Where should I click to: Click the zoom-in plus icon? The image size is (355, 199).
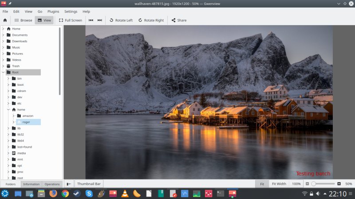click(339, 184)
